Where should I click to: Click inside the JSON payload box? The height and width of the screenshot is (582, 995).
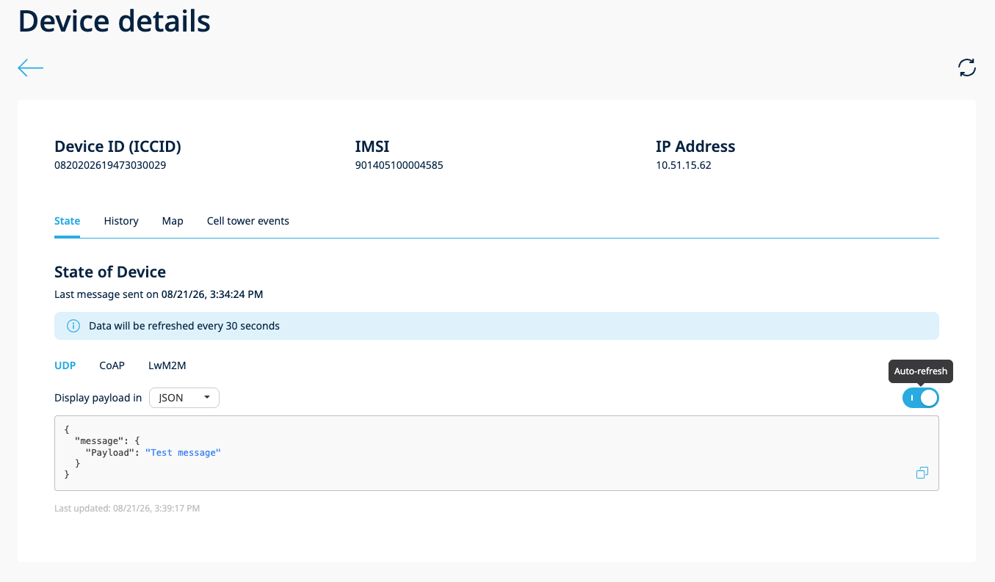click(x=496, y=453)
